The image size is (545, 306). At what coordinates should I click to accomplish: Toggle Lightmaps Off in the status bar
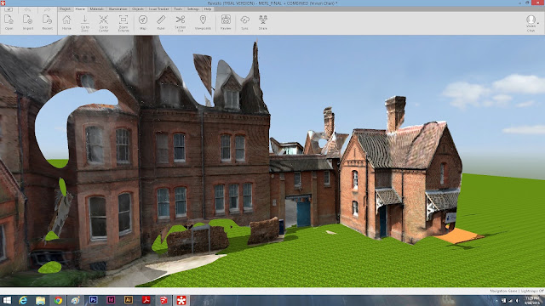tap(532, 291)
